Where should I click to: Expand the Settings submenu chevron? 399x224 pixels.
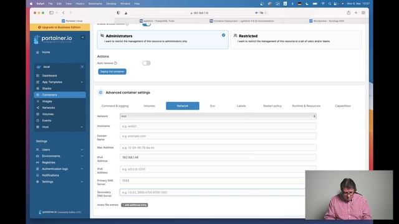[82, 182]
